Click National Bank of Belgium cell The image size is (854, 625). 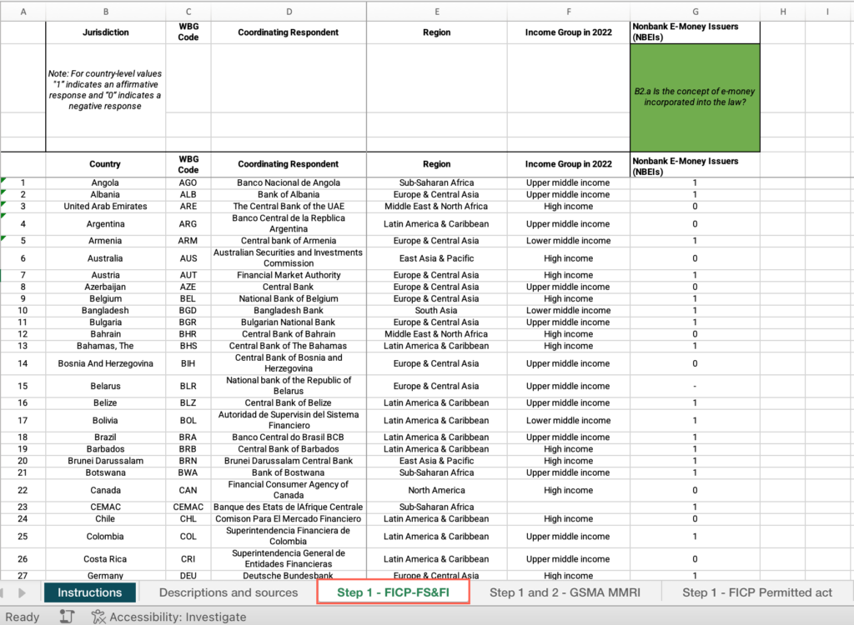click(289, 299)
